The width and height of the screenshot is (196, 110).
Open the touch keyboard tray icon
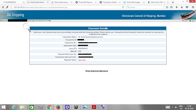(x=168, y=107)
